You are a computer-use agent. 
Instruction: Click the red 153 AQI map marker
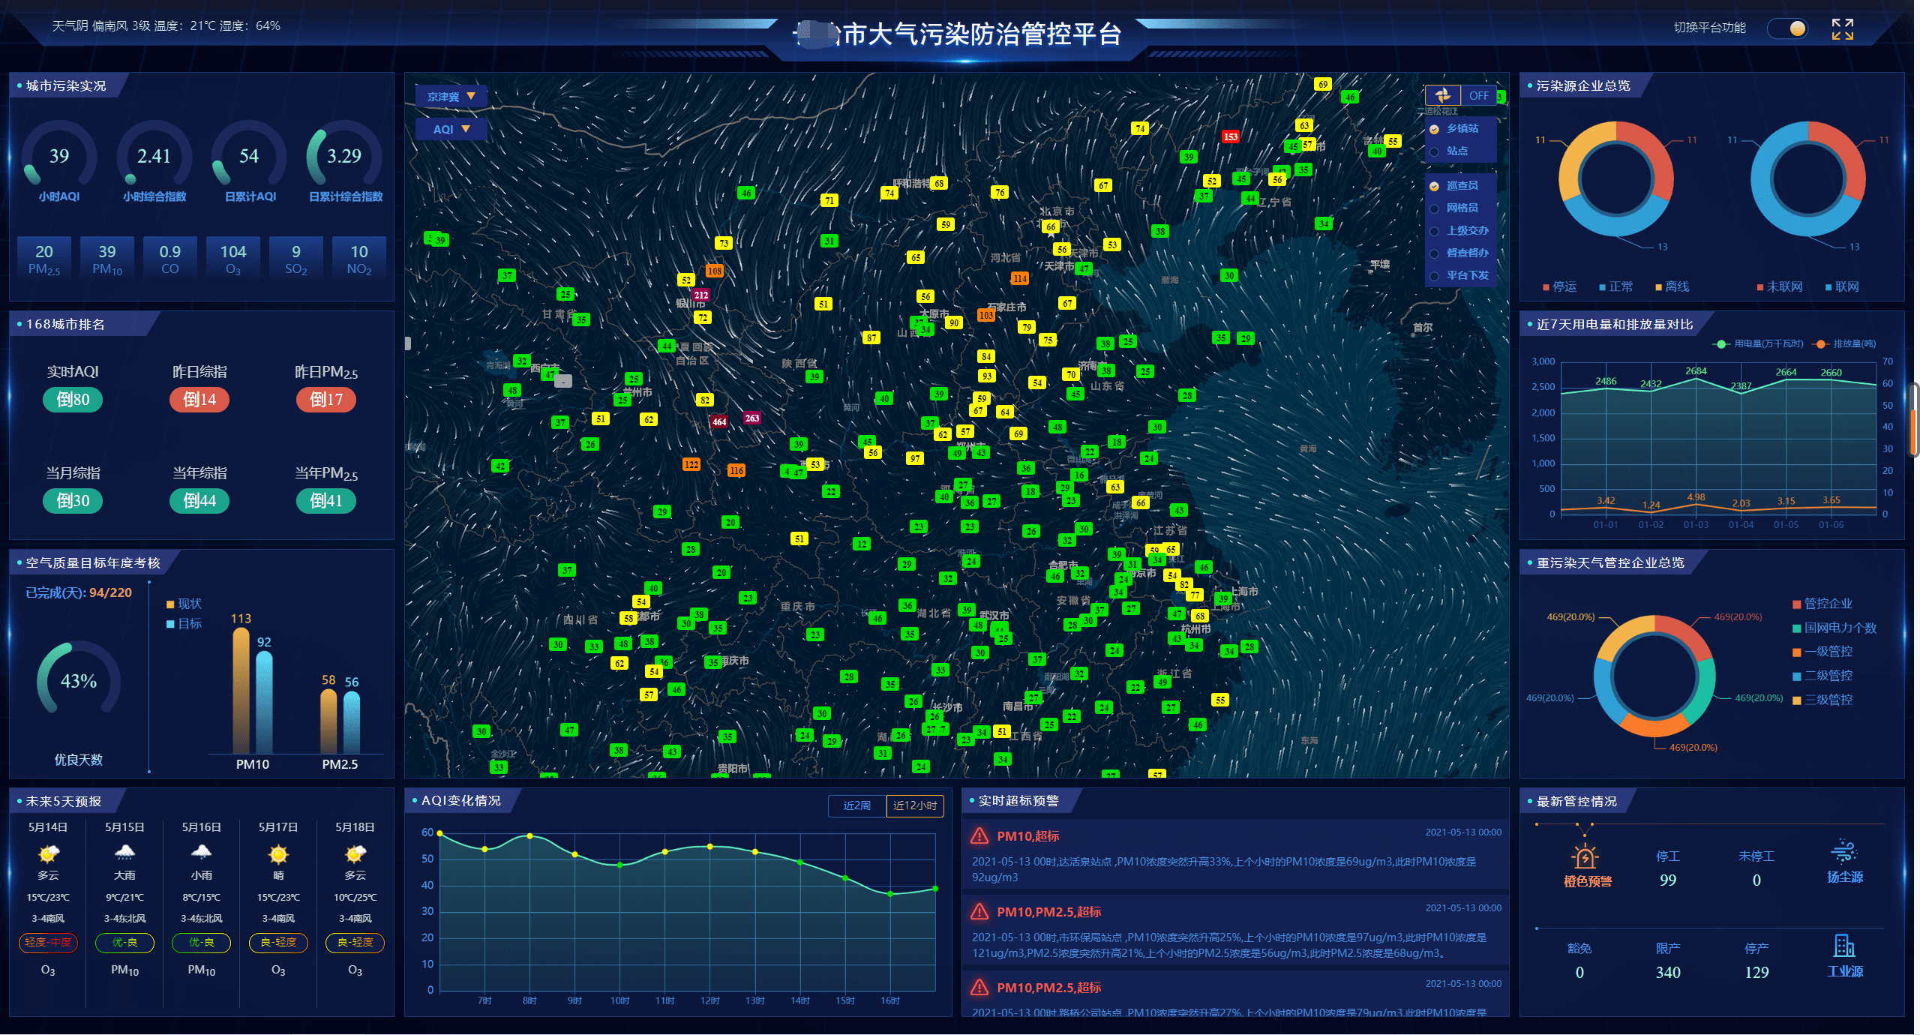click(1230, 136)
